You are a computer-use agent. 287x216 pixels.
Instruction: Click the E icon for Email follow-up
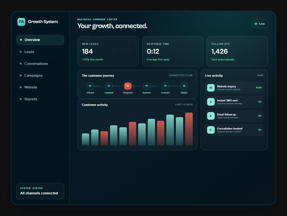[211, 116]
